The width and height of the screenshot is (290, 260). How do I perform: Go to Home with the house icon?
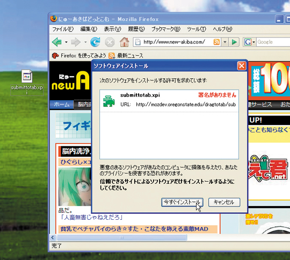pos(124,42)
